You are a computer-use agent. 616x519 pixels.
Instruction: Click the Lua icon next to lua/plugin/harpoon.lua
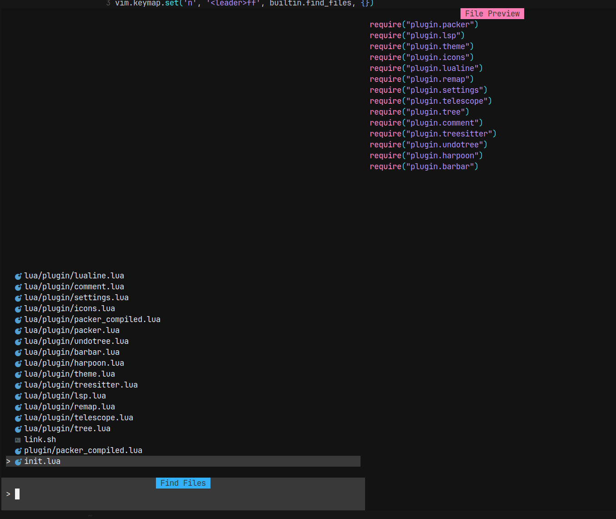click(x=18, y=363)
